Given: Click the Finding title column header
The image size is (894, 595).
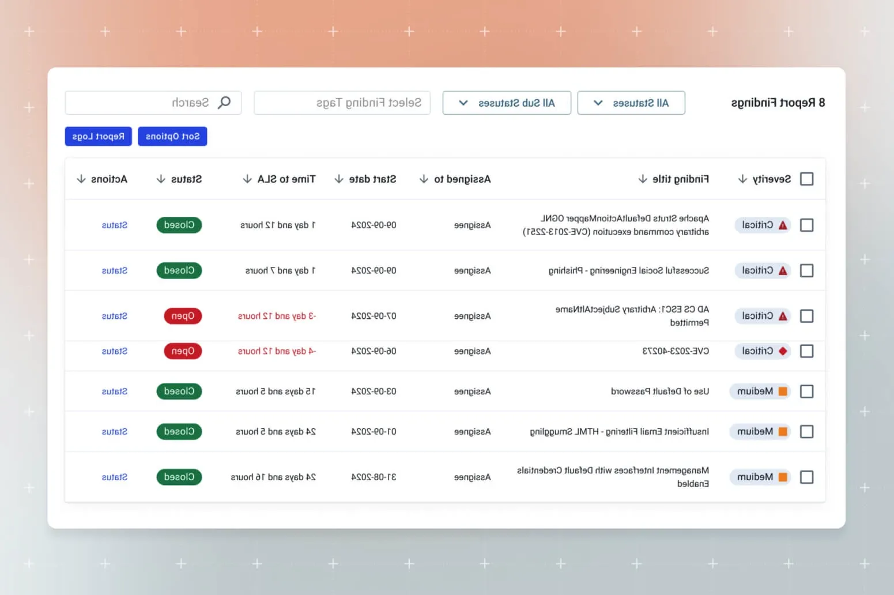Looking at the screenshot, I should coord(681,179).
